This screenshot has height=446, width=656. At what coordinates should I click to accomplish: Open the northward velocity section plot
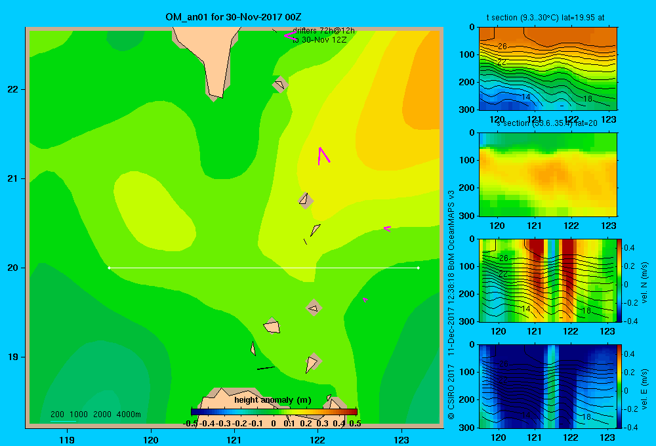click(x=548, y=280)
